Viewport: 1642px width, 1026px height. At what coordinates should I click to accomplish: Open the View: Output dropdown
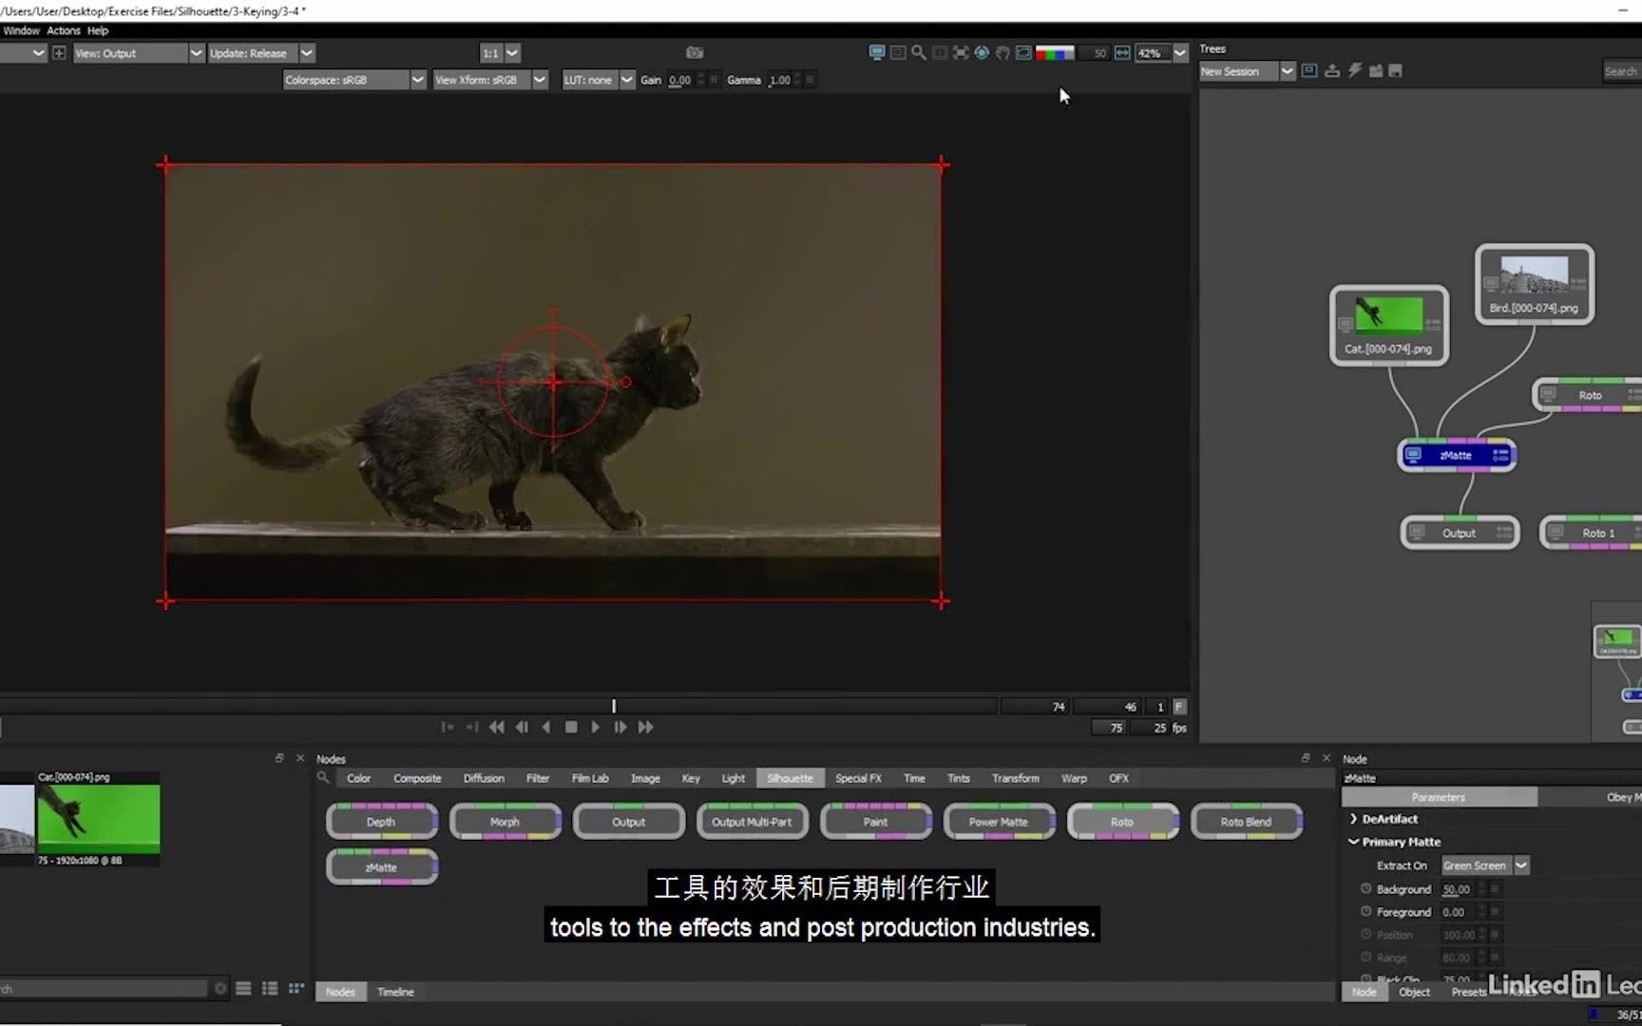click(x=139, y=53)
